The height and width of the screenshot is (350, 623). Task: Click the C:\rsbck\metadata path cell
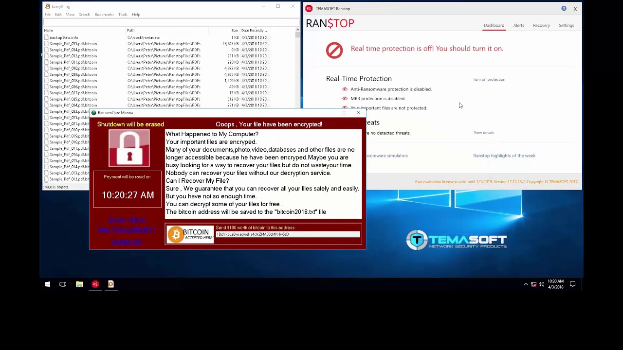coord(144,37)
